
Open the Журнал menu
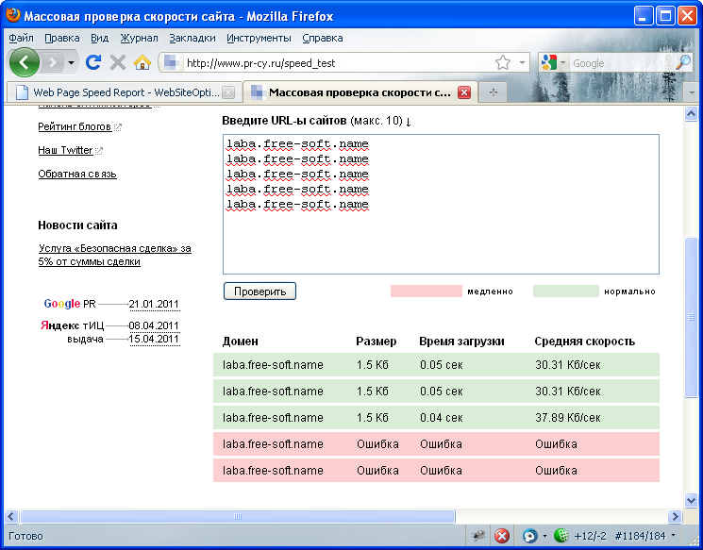click(x=139, y=38)
